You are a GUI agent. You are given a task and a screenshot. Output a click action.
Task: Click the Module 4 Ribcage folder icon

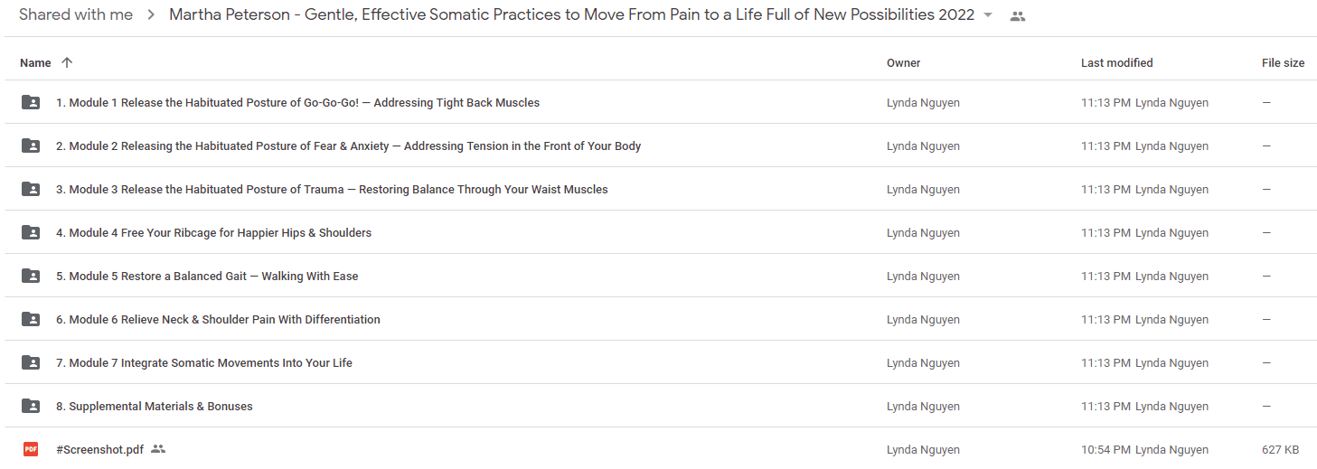31,232
